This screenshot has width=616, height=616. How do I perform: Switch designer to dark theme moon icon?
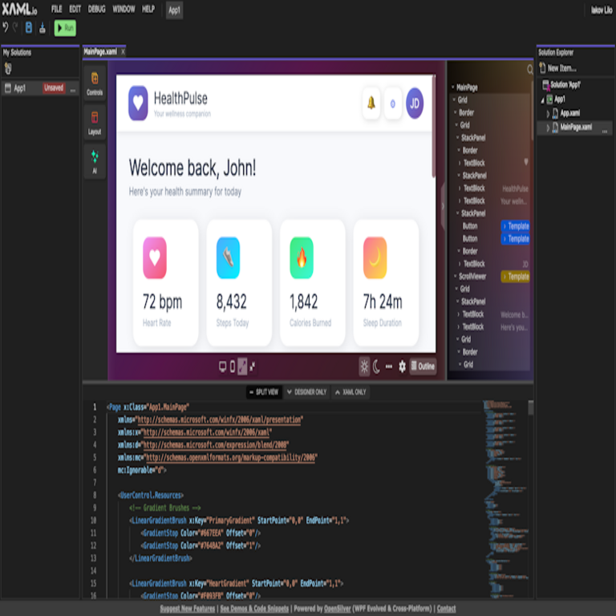point(376,367)
